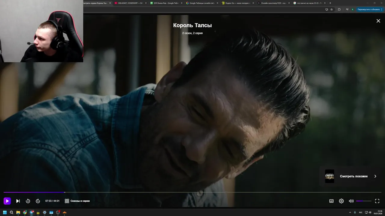
Task: Open Google Chrome from the taskbar
Action: (x=25, y=212)
